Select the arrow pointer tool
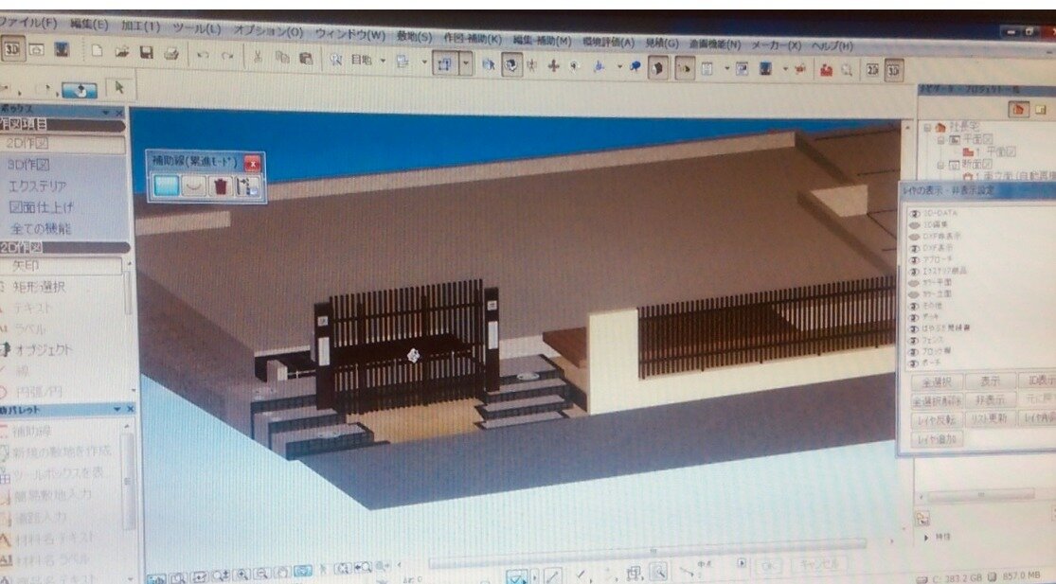The height and width of the screenshot is (584, 1056). (x=119, y=87)
